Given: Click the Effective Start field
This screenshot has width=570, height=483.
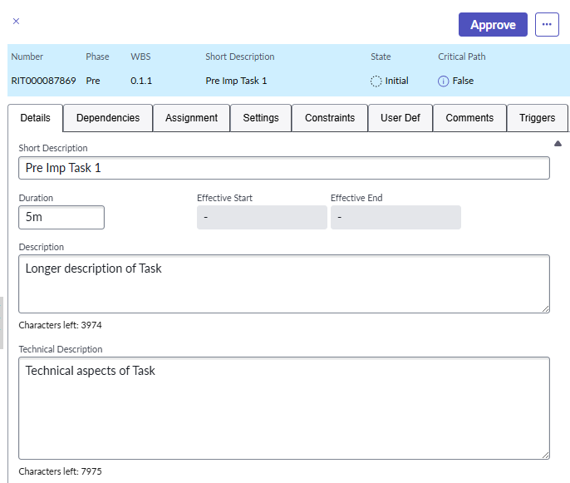Looking at the screenshot, I should [262, 218].
